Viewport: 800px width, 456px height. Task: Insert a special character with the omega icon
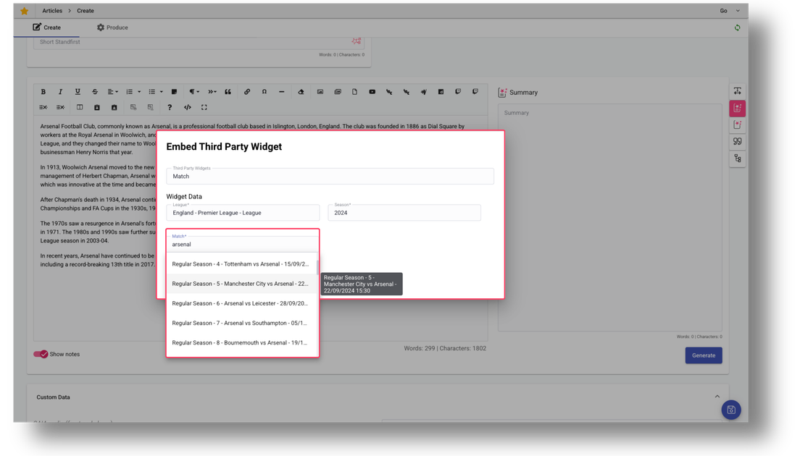point(264,92)
